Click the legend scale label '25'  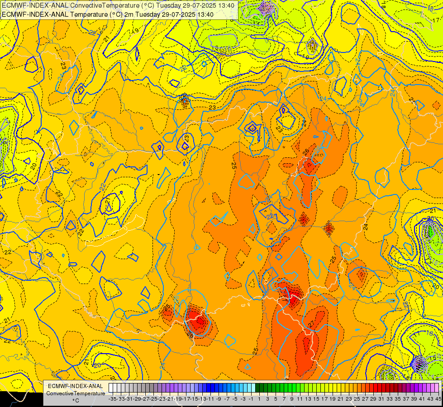click(357, 399)
